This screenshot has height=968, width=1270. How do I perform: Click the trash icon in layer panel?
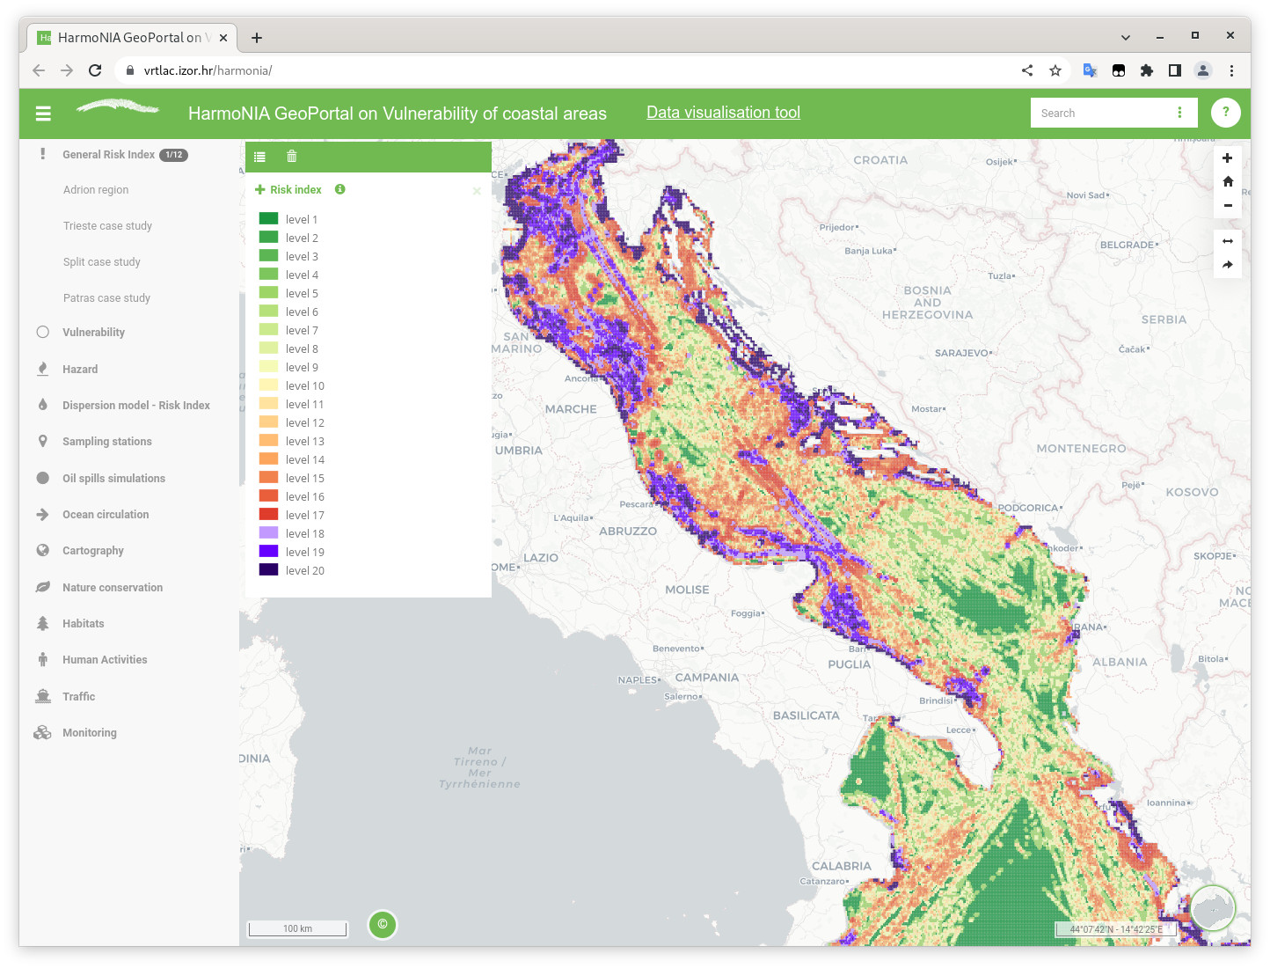click(292, 157)
